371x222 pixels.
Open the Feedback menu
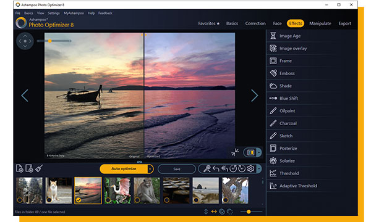(x=105, y=13)
